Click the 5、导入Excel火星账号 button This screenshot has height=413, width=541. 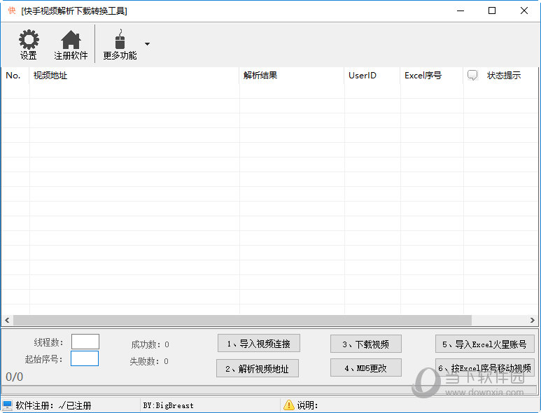coord(485,344)
